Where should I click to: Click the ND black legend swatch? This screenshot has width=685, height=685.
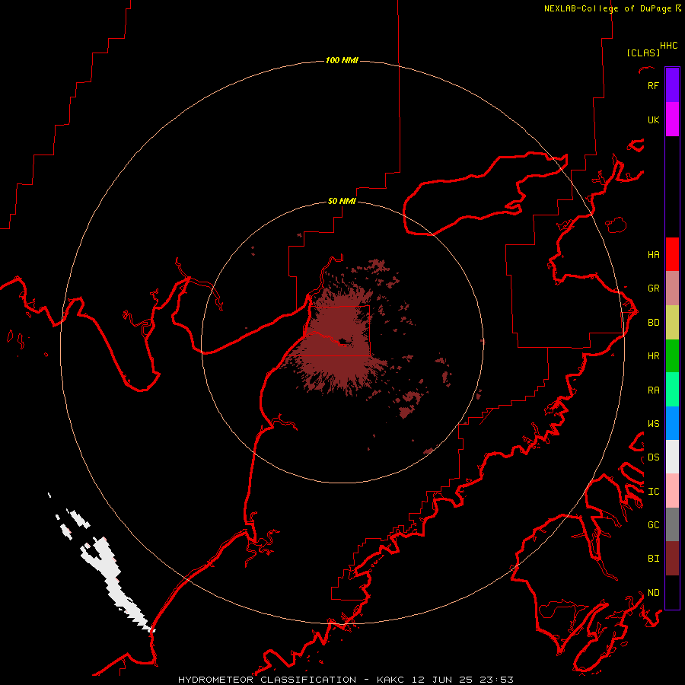[x=672, y=592]
